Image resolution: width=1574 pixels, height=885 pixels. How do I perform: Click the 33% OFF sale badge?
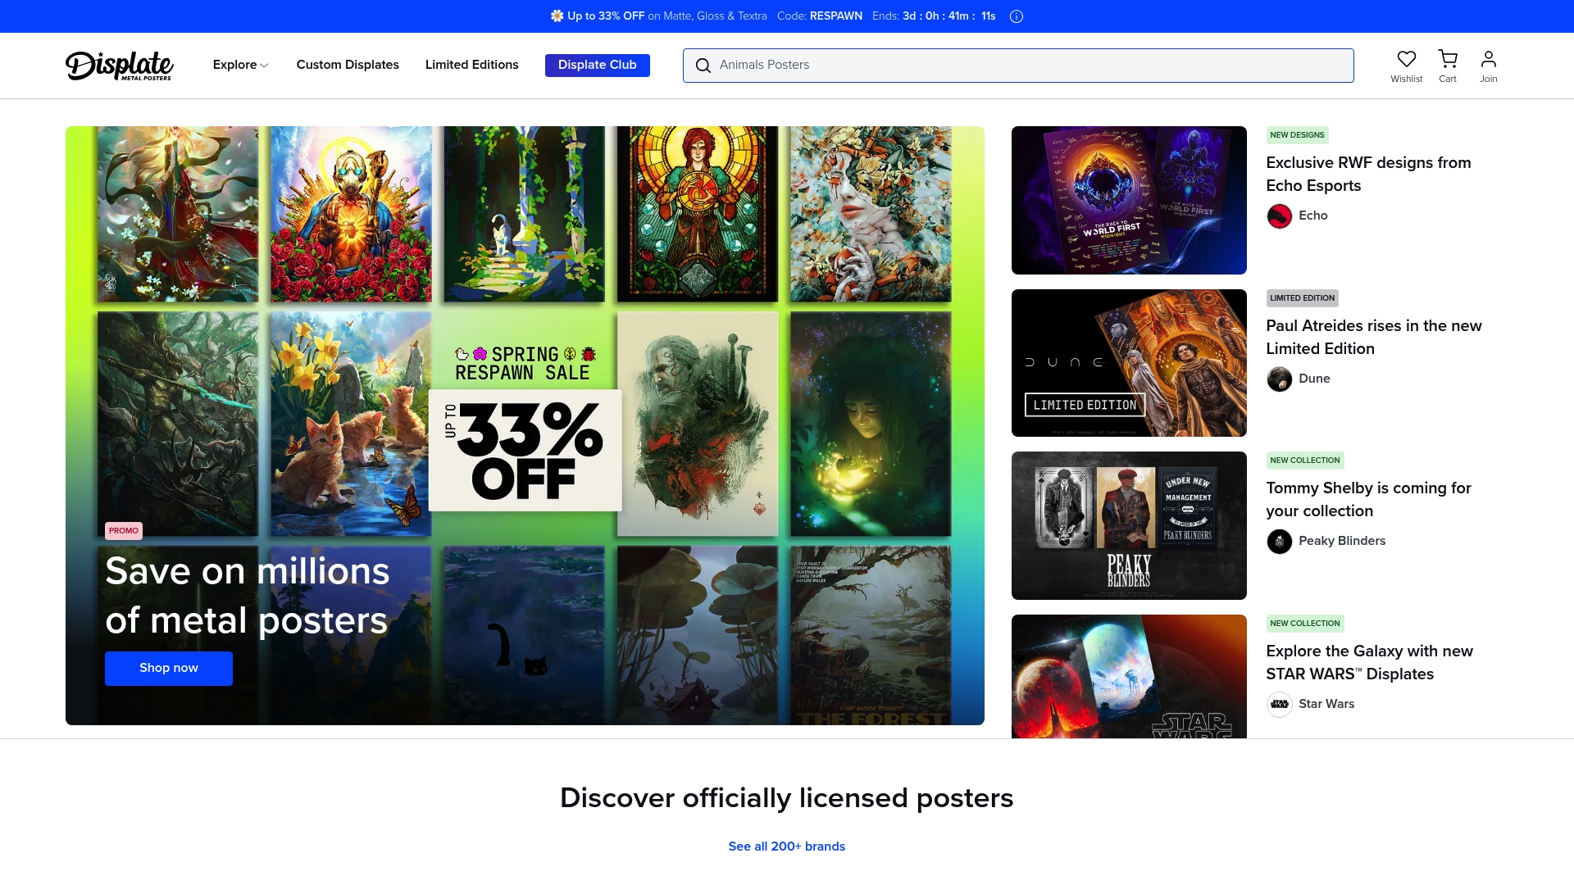click(x=525, y=450)
